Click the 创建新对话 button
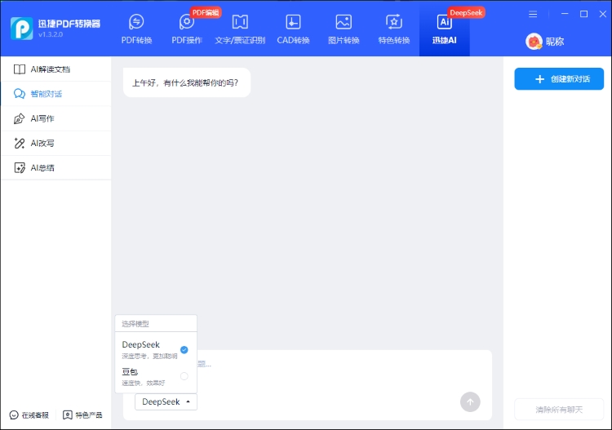This screenshot has height=430, width=612. 559,79
